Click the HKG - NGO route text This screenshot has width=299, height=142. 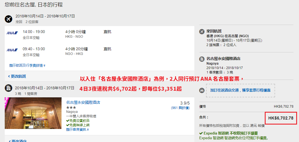[x=74, y=37]
